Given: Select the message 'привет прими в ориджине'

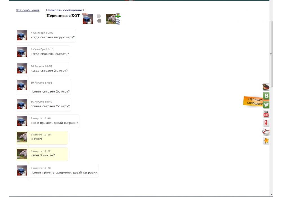Looking at the screenshot, I should (57, 171).
